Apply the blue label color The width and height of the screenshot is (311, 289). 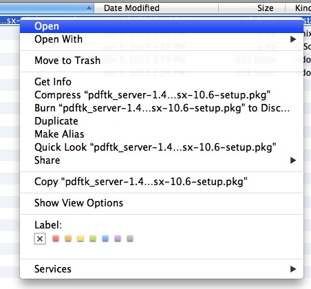pyautogui.click(x=105, y=239)
